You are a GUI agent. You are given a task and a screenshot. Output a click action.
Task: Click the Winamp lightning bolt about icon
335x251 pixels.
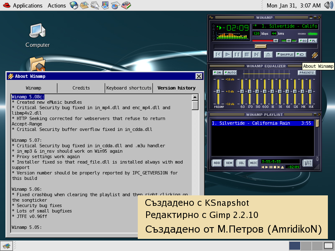tap(315, 55)
